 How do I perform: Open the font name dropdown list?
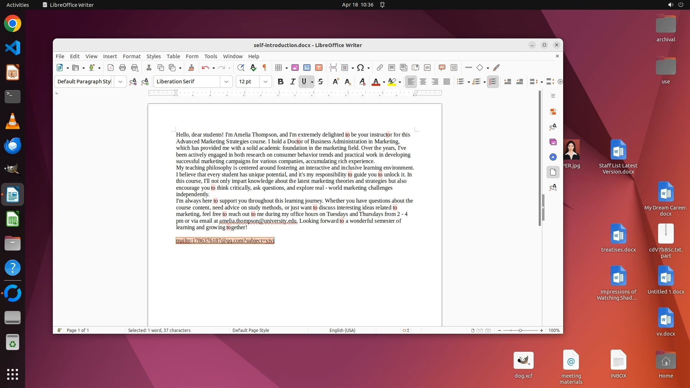(x=226, y=82)
